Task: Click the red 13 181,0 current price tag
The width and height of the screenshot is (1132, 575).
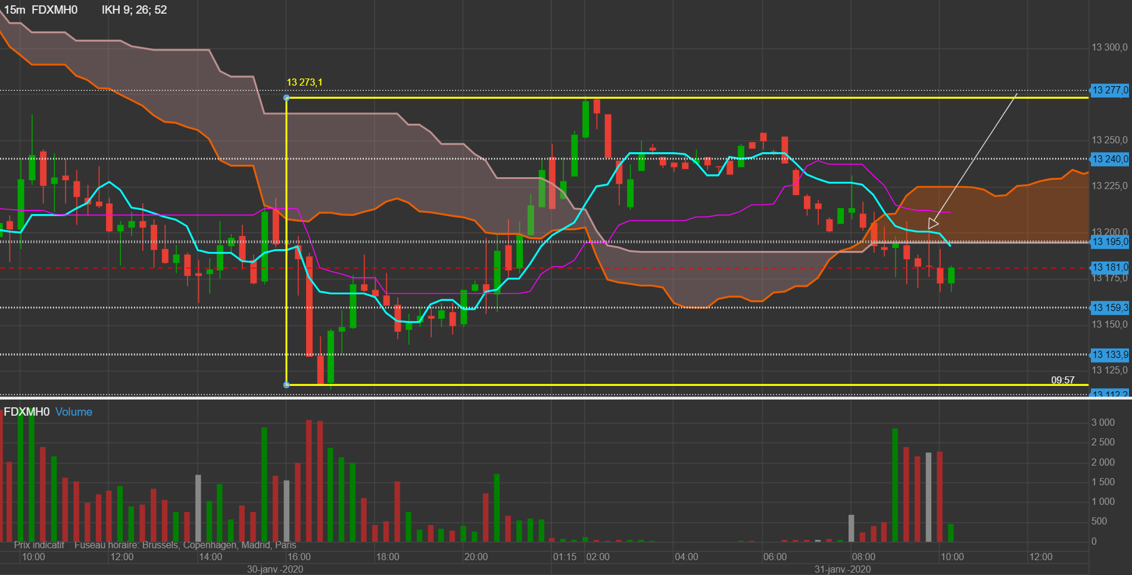Action: coord(1109,268)
